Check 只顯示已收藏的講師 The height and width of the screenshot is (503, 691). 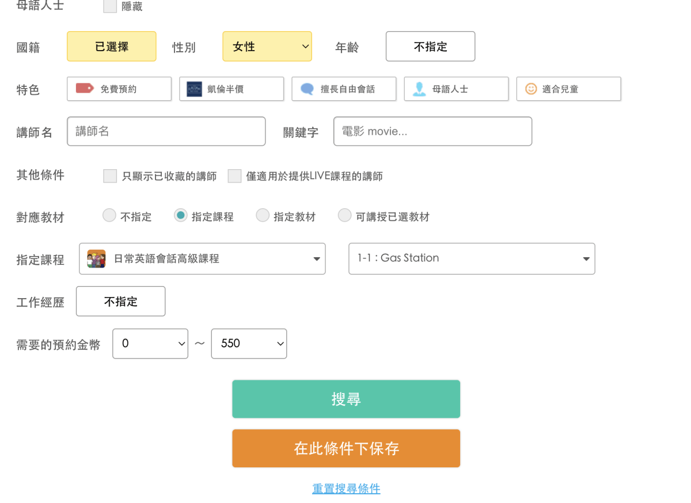tap(109, 176)
